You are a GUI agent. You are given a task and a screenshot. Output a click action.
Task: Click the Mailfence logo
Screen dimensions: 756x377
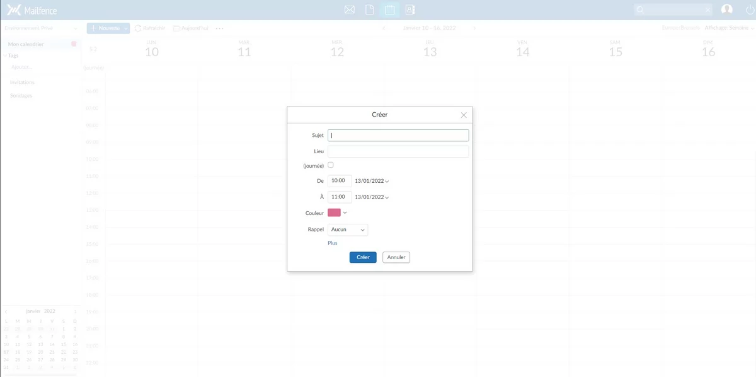point(31,9)
